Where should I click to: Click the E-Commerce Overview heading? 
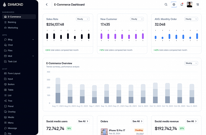point(59,63)
